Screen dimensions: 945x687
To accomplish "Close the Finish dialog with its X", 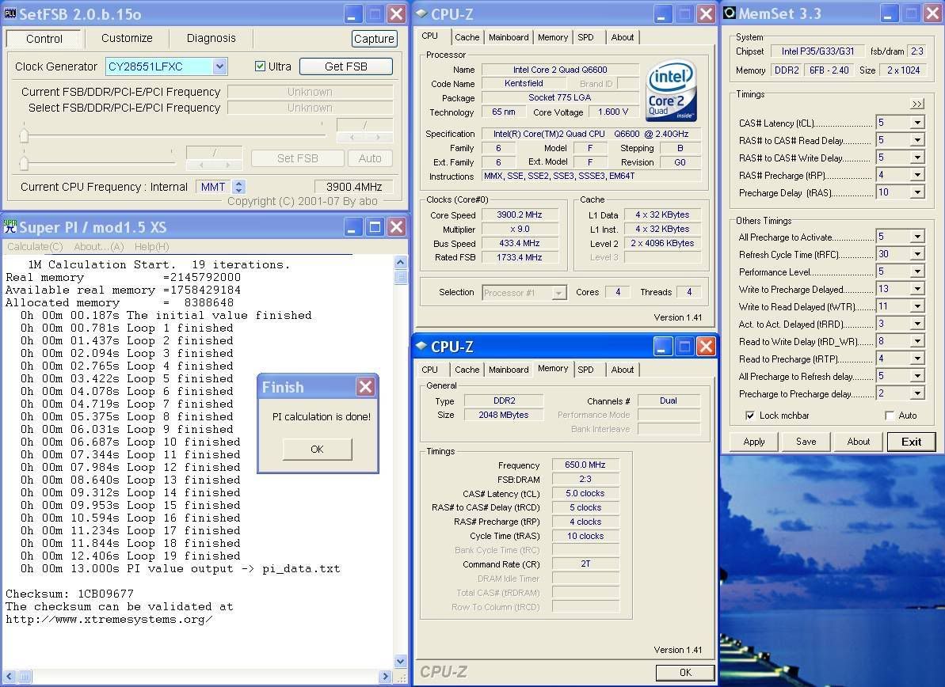I will tap(365, 386).
